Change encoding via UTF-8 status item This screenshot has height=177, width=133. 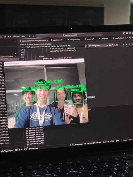pos(112,141)
